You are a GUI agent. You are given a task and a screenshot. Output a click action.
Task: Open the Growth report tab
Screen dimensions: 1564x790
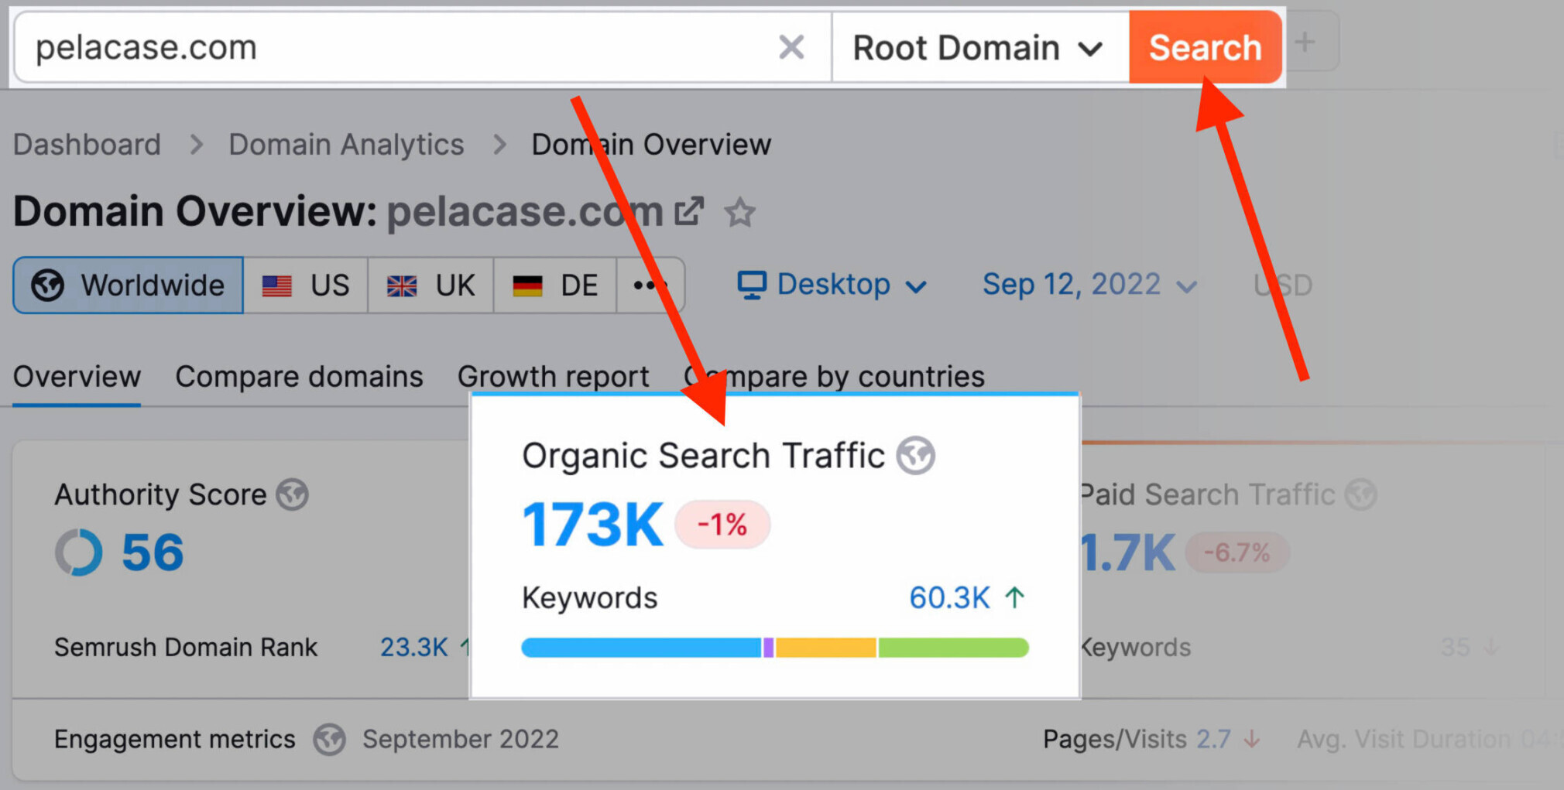click(x=553, y=377)
